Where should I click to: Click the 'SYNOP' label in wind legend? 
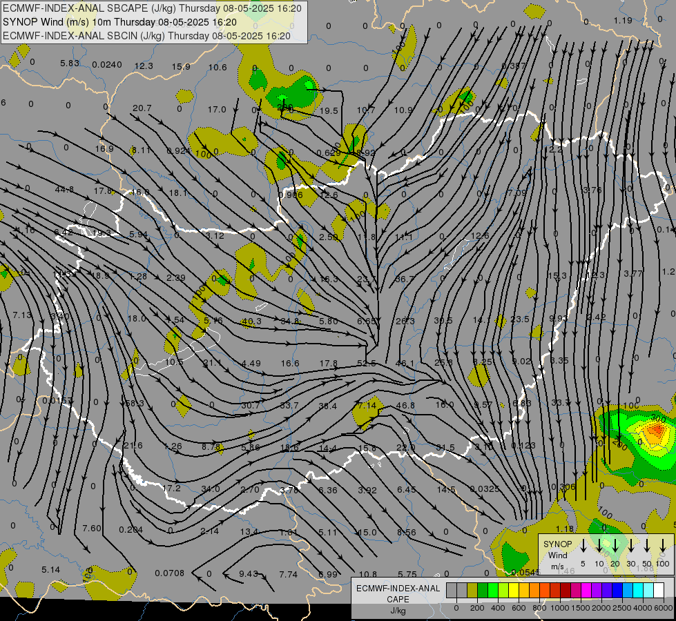pyautogui.click(x=558, y=544)
